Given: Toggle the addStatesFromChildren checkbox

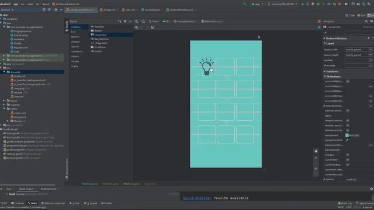Looking at the screenshot, I should point(348,111).
